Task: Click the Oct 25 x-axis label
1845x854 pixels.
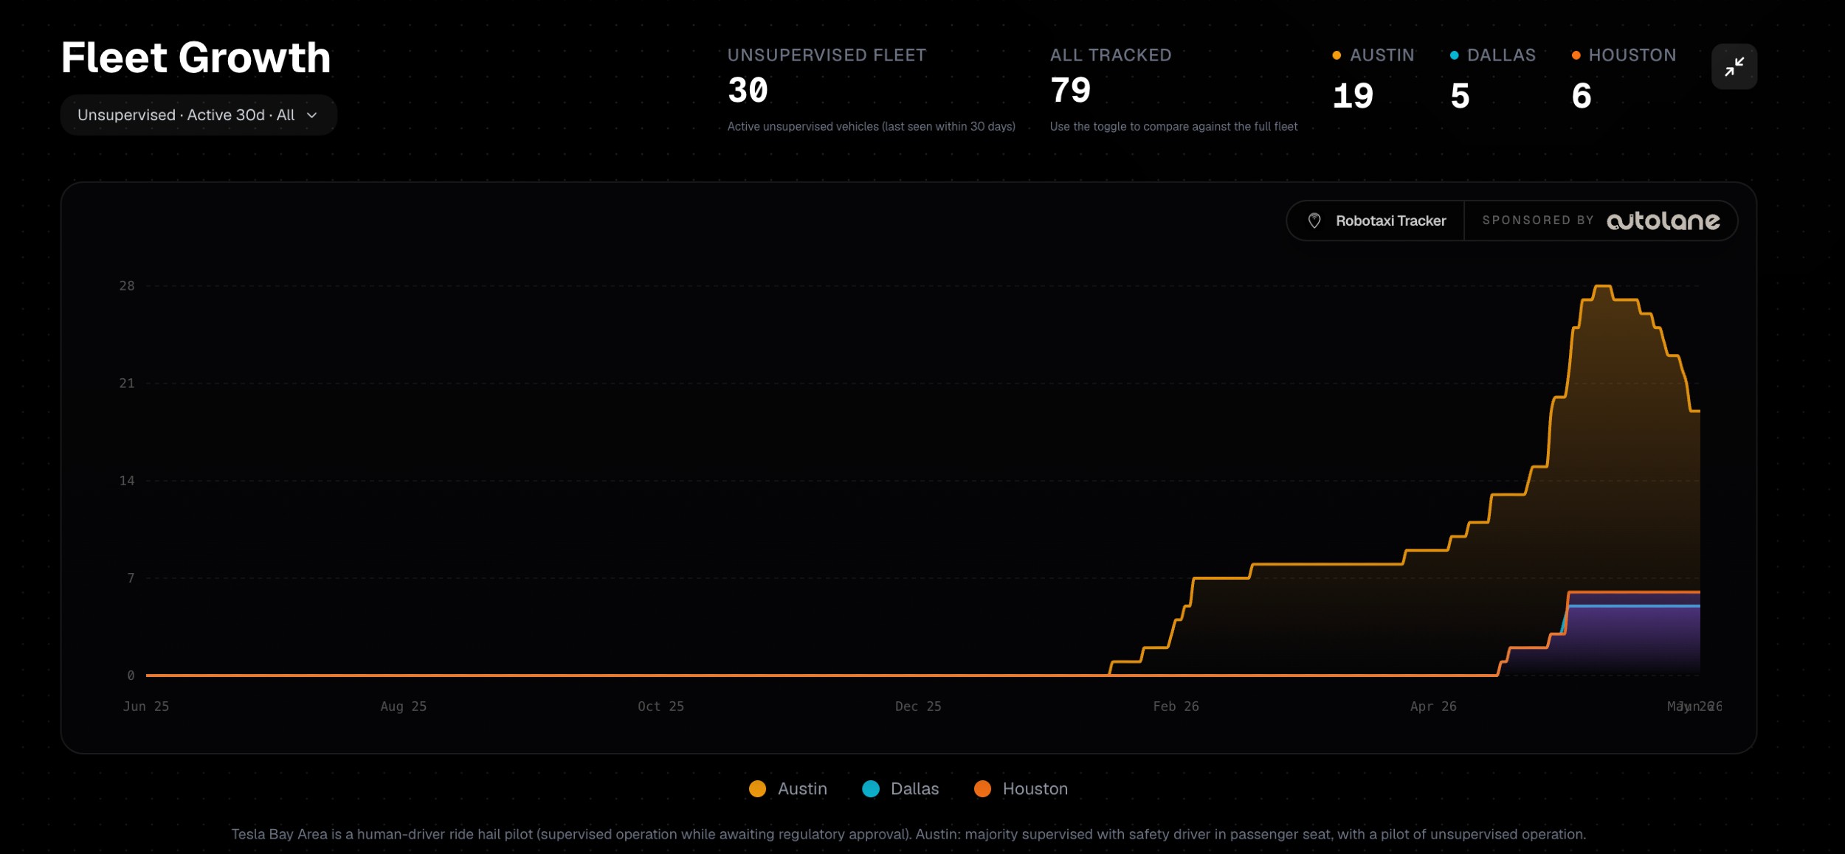Action: pyautogui.click(x=661, y=707)
